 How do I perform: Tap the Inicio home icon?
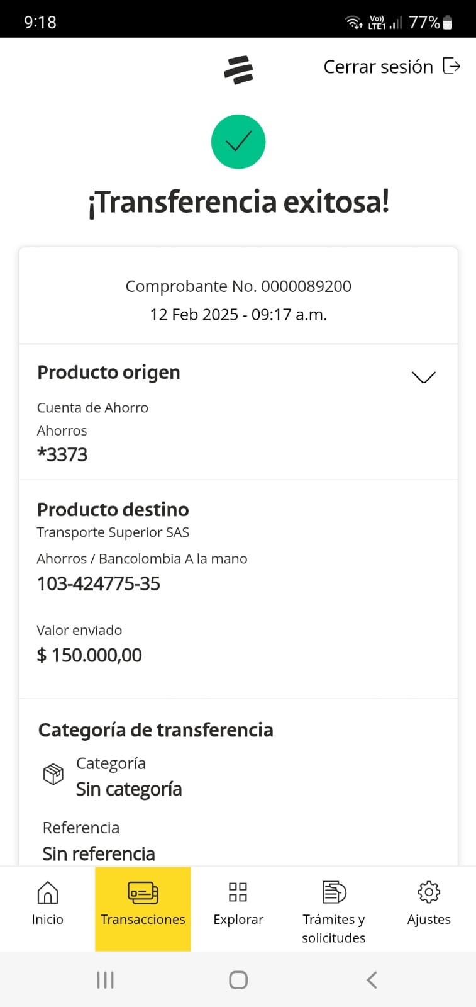(48, 892)
